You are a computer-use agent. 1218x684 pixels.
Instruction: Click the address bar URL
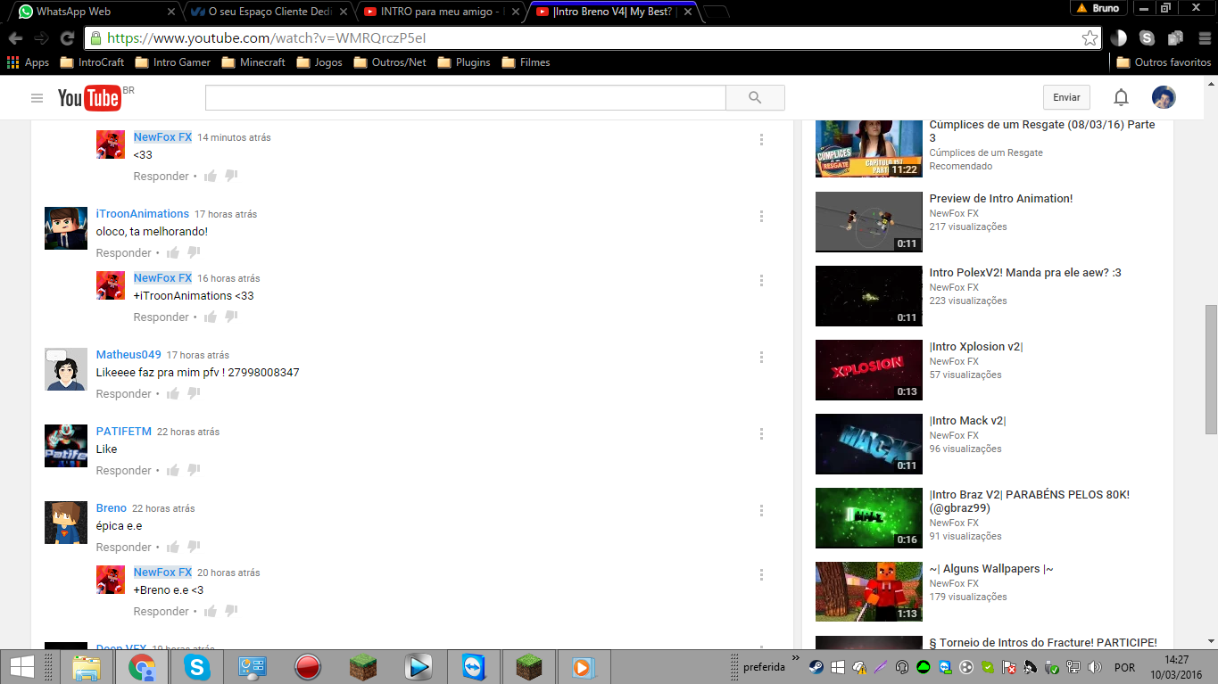pos(266,38)
